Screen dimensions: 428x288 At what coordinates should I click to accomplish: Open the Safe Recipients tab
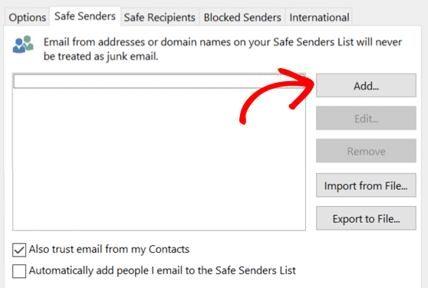click(x=160, y=18)
